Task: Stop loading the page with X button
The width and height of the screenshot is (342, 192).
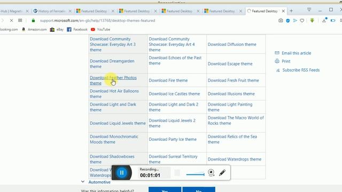Action: [11, 20]
